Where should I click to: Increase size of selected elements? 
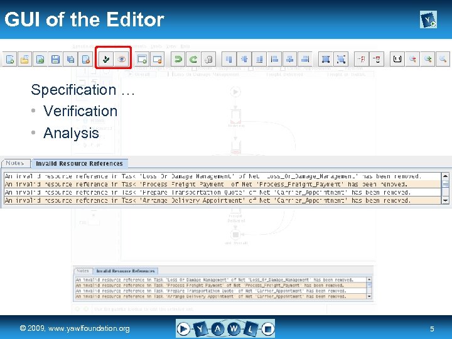point(326,60)
